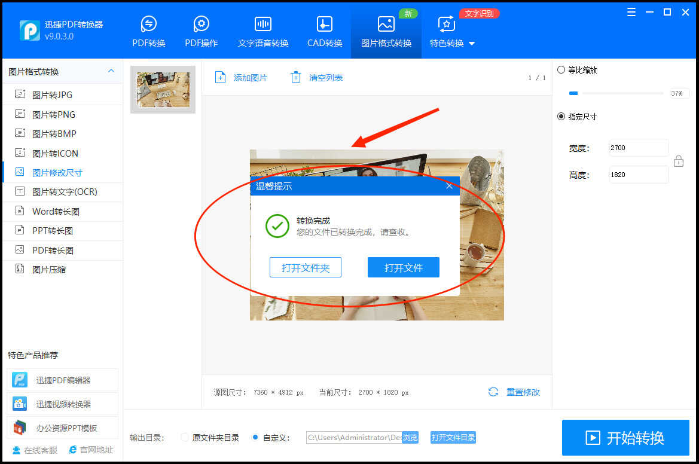Click the Word转长图 document icon
Viewport: 699px width, 464px height.
pyautogui.click(x=20, y=210)
